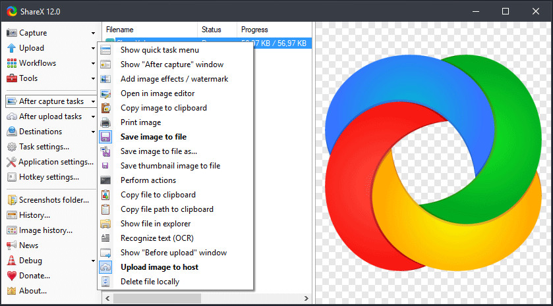Screen dimensions: 553x306
Task: Toggle the Save image to file icon
Action: pyautogui.click(x=105, y=137)
